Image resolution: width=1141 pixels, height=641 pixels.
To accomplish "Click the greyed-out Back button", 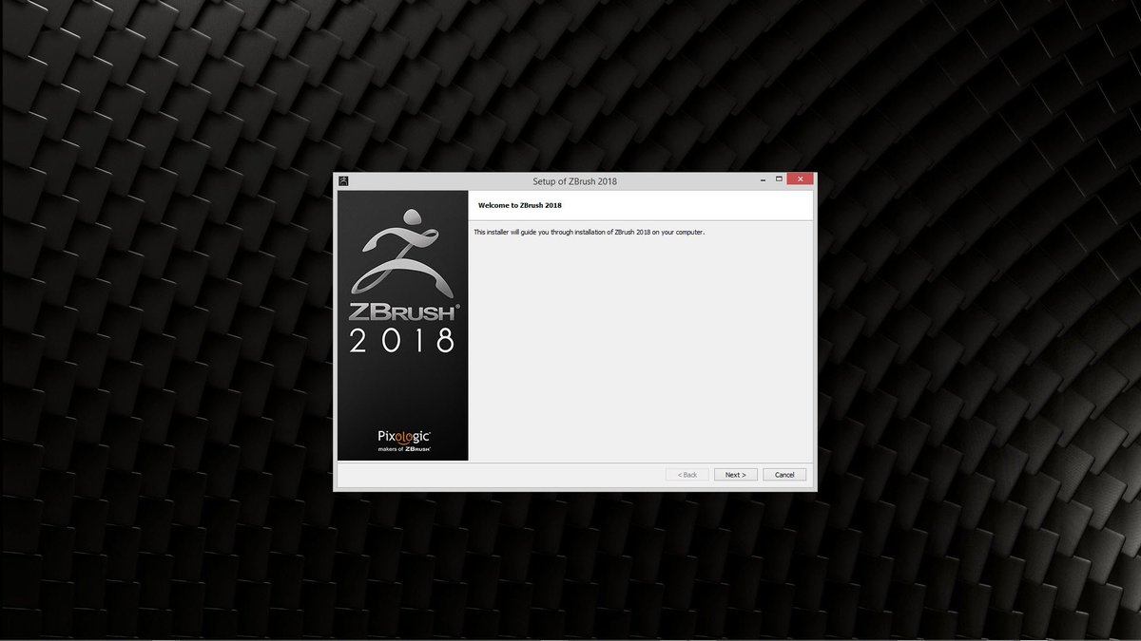I will pos(687,475).
